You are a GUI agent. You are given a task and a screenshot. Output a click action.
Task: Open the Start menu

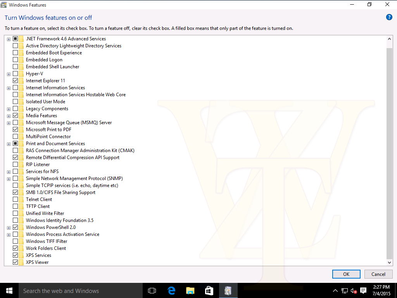click(x=9, y=291)
